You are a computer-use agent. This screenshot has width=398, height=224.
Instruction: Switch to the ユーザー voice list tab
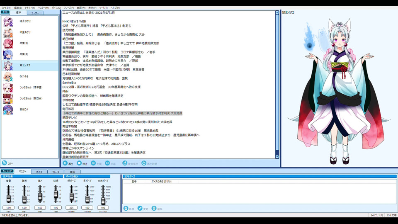pos(35,13)
